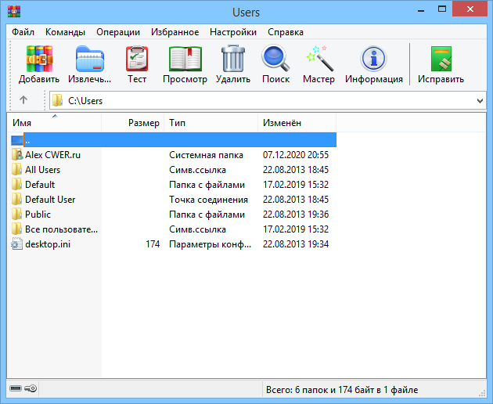Screen dimensions: 493x404
Task: Open the Файл menu
Action: coord(23,32)
